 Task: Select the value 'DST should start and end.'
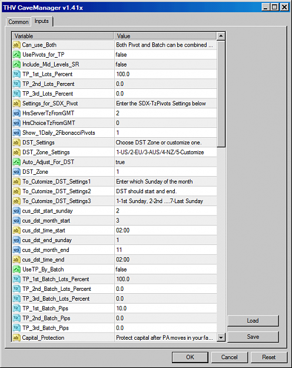[146, 191]
